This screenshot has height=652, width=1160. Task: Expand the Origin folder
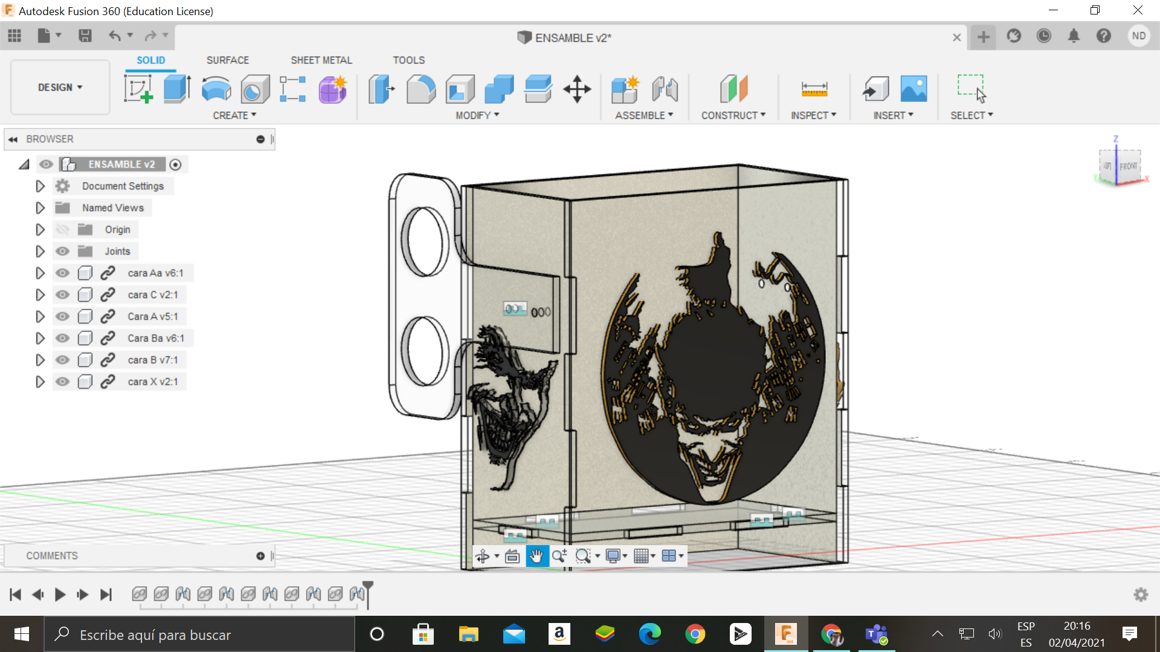coord(40,229)
